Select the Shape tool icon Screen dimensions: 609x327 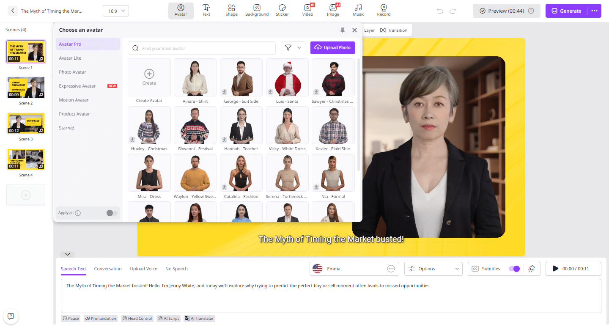point(231,11)
